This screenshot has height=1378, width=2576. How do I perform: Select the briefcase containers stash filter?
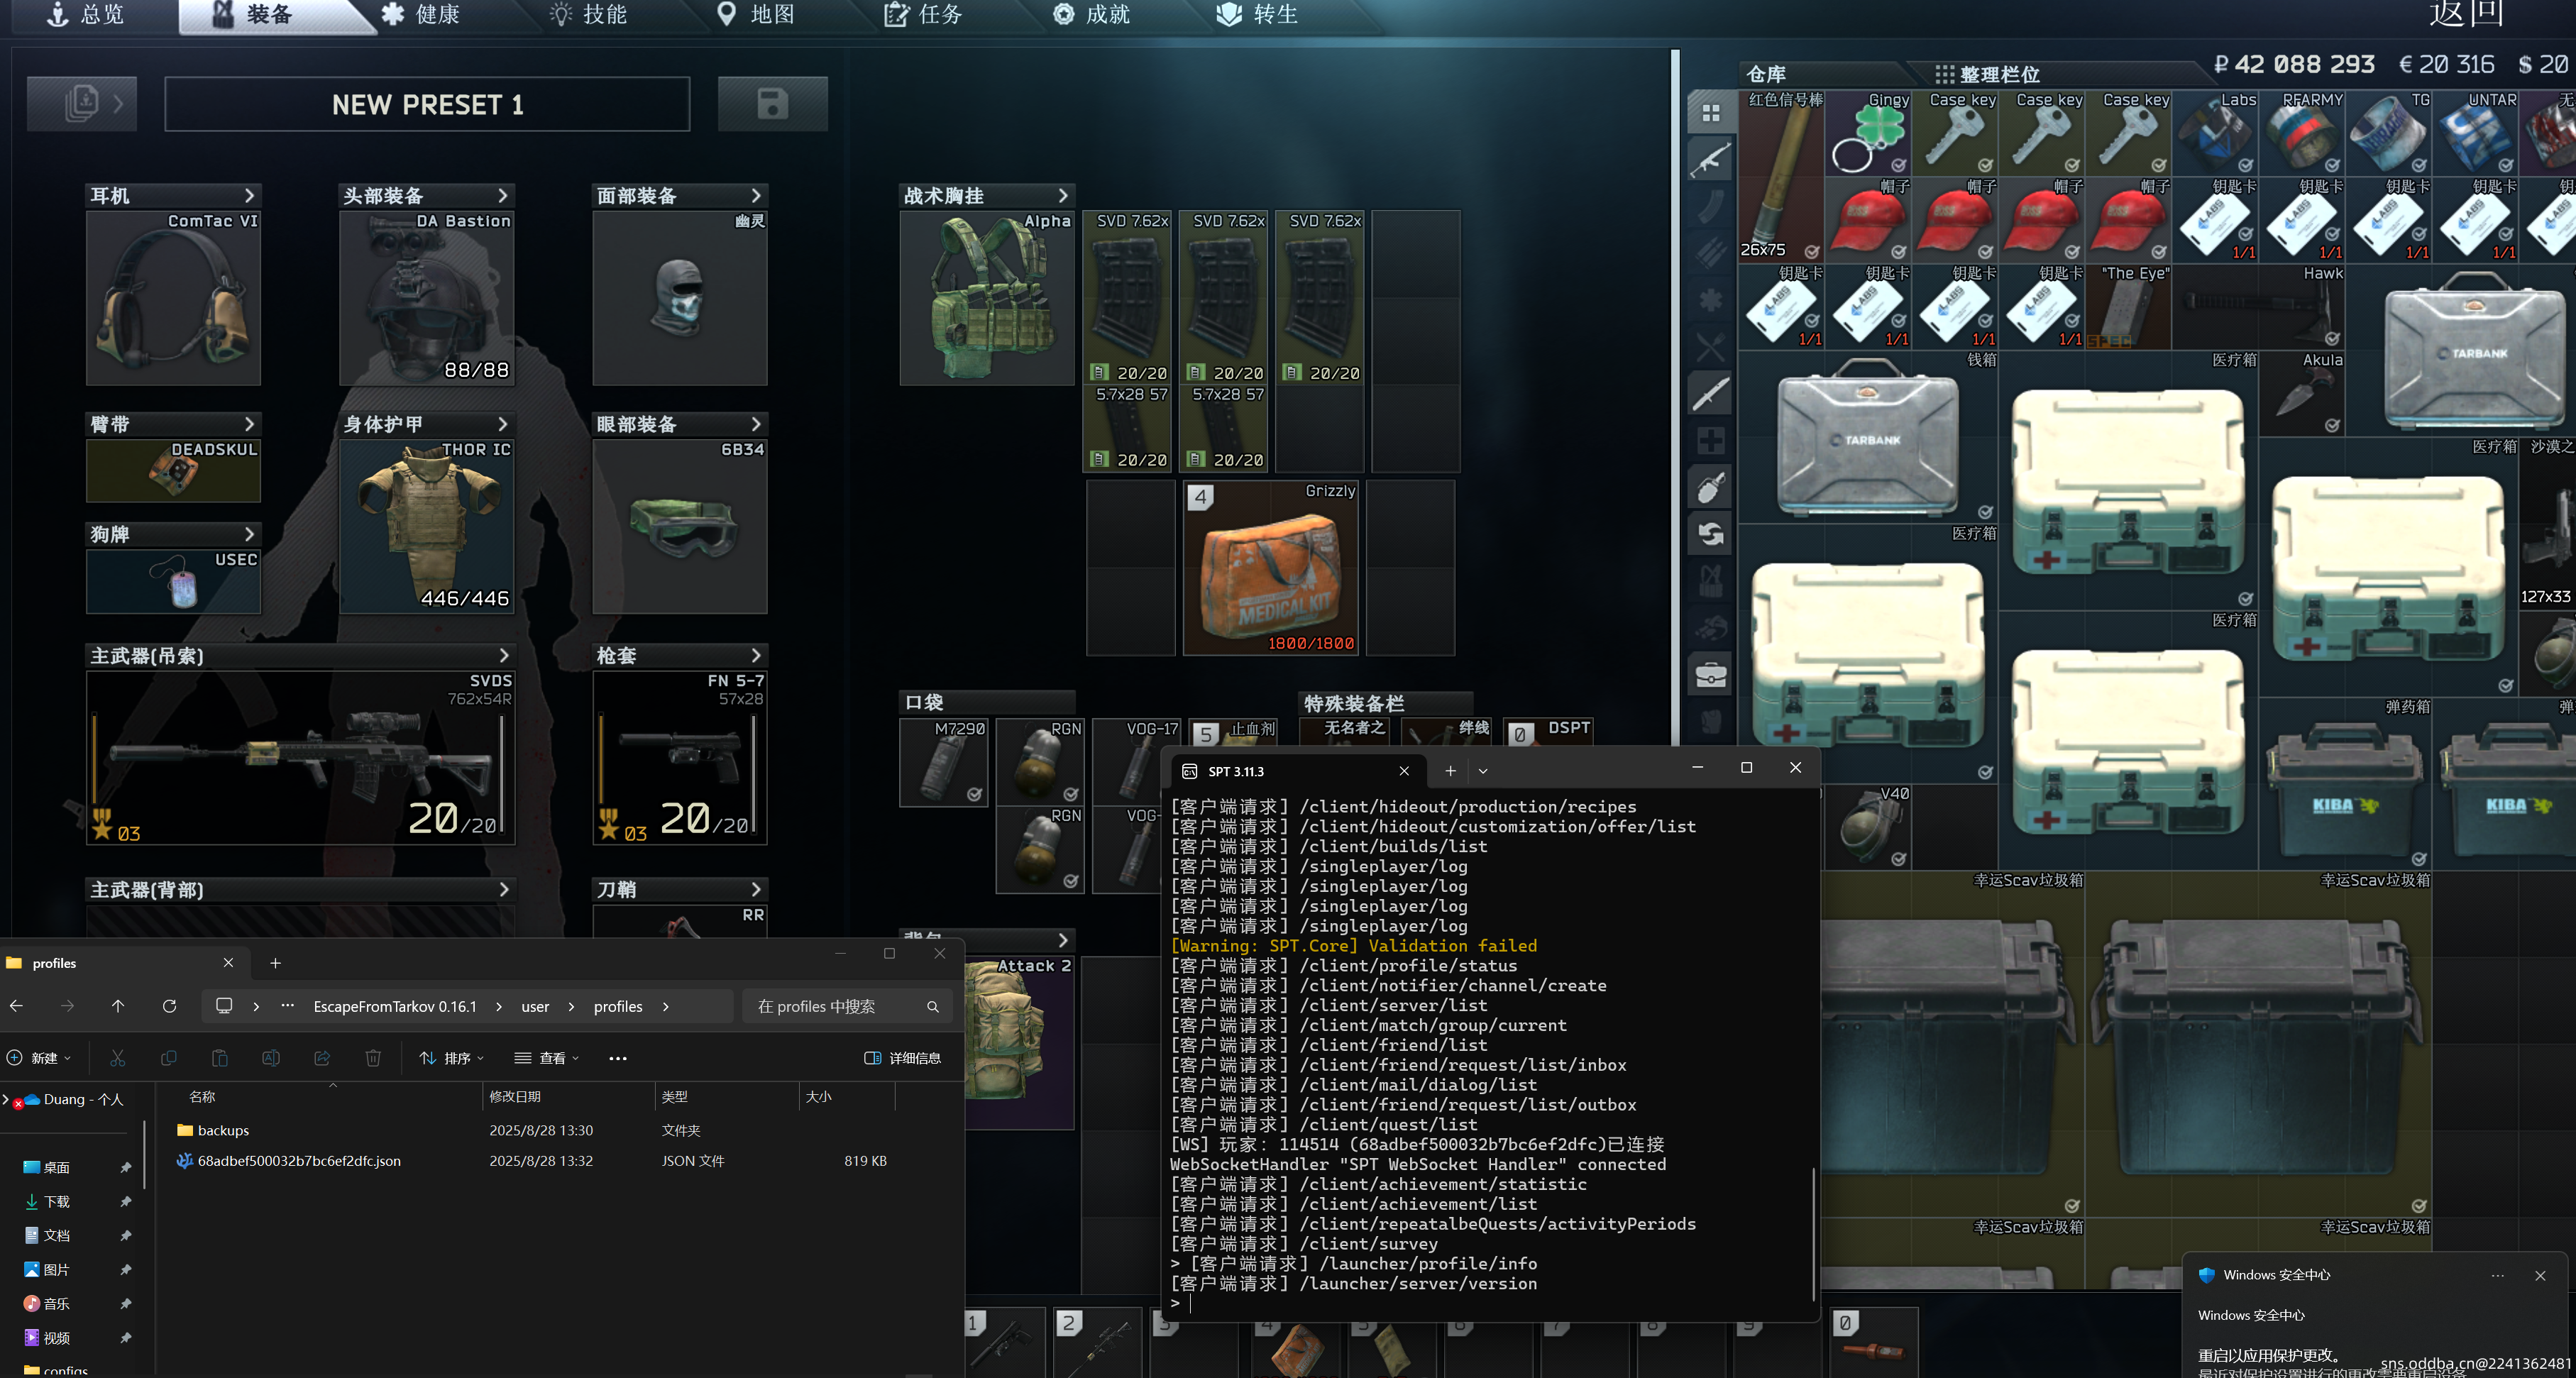1711,675
